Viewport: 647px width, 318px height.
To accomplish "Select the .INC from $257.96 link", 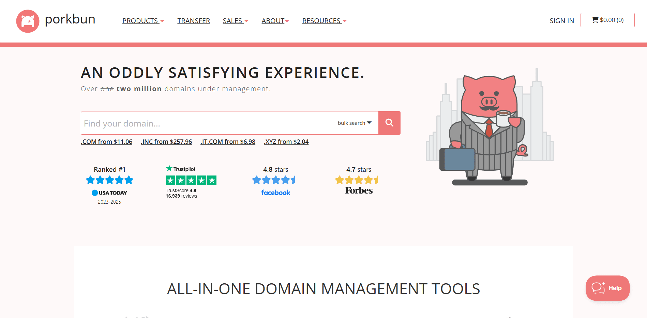I will pos(166,141).
